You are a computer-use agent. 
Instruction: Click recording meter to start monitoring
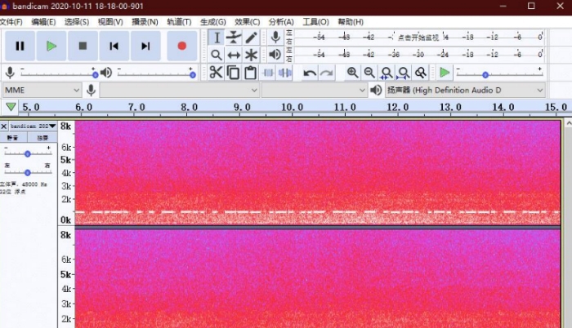click(x=418, y=38)
